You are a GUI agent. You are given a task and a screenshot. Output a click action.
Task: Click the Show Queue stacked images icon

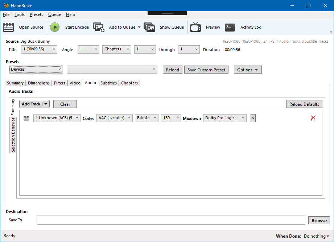149,27
